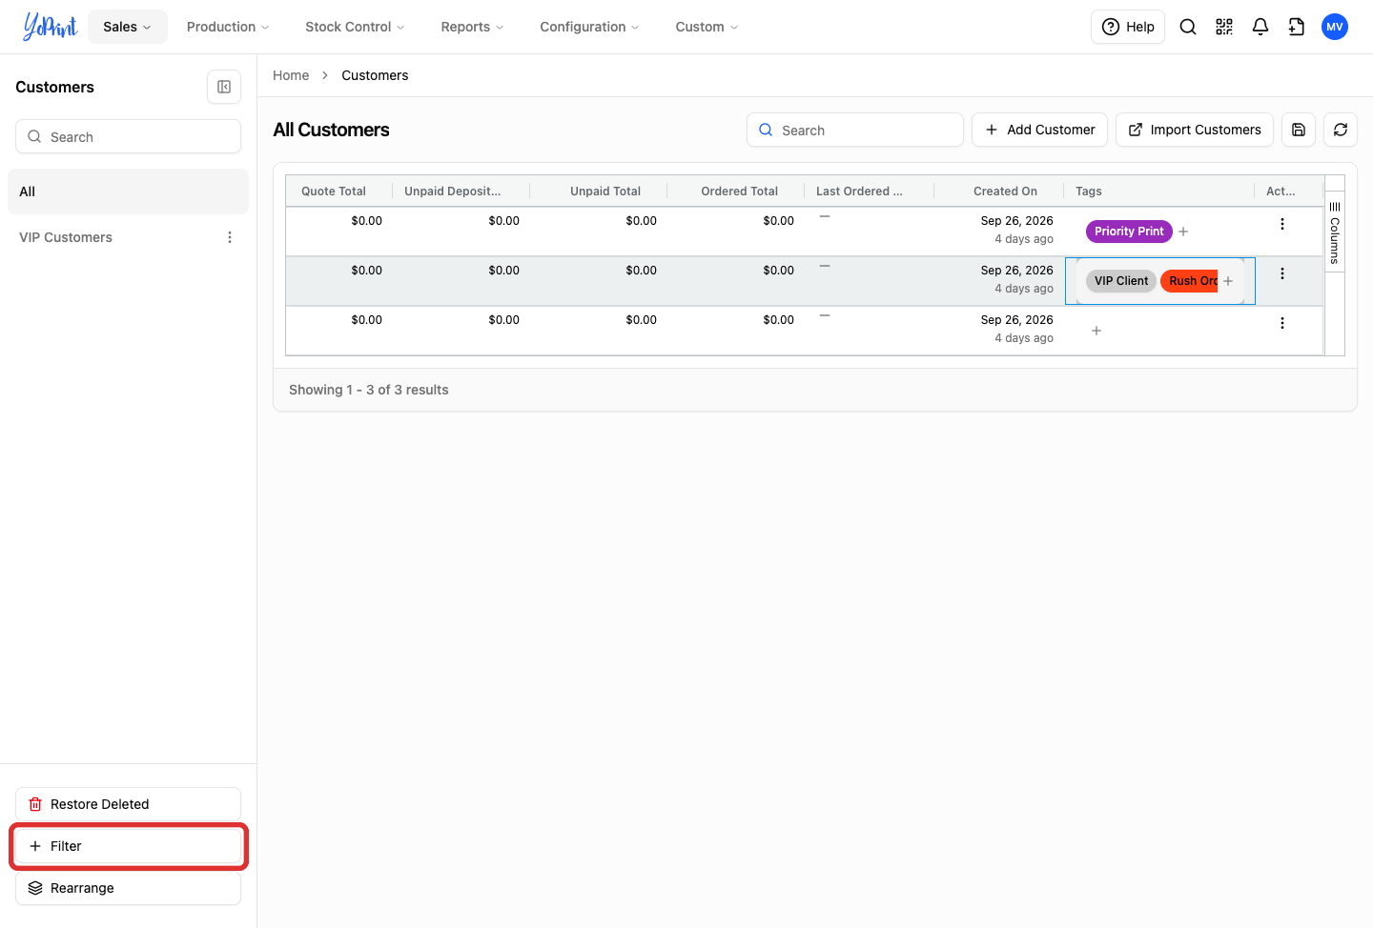This screenshot has height=928, width=1373.
Task: Focus the sidebar Search field
Action: pyautogui.click(x=128, y=136)
